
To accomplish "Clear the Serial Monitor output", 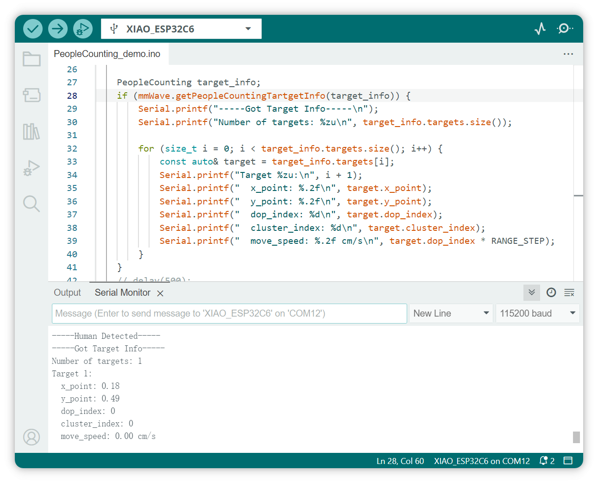I will (569, 292).
